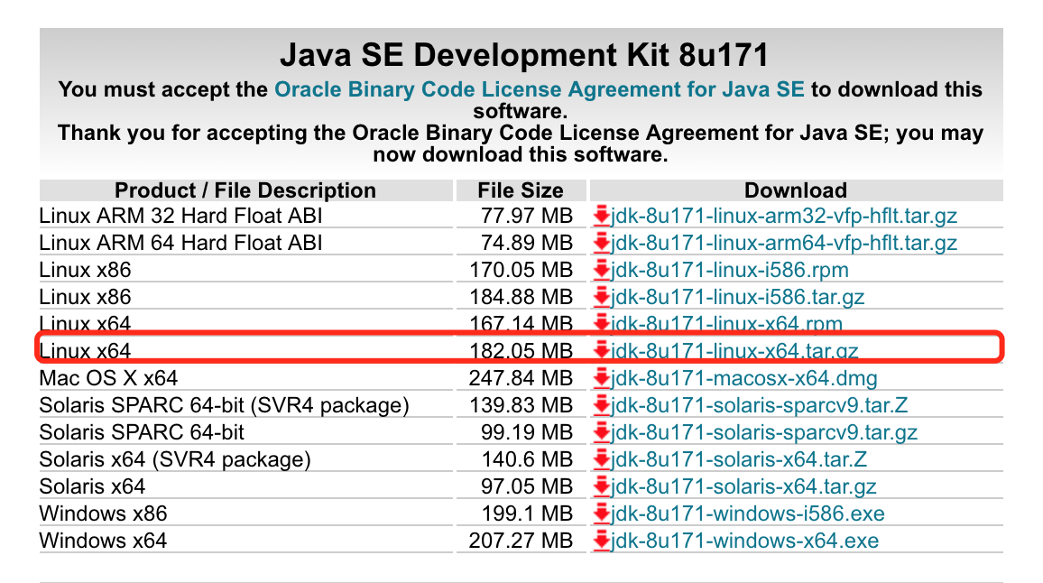This screenshot has width=1043, height=583.
Task: Click the File Size column header
Action: point(521,190)
